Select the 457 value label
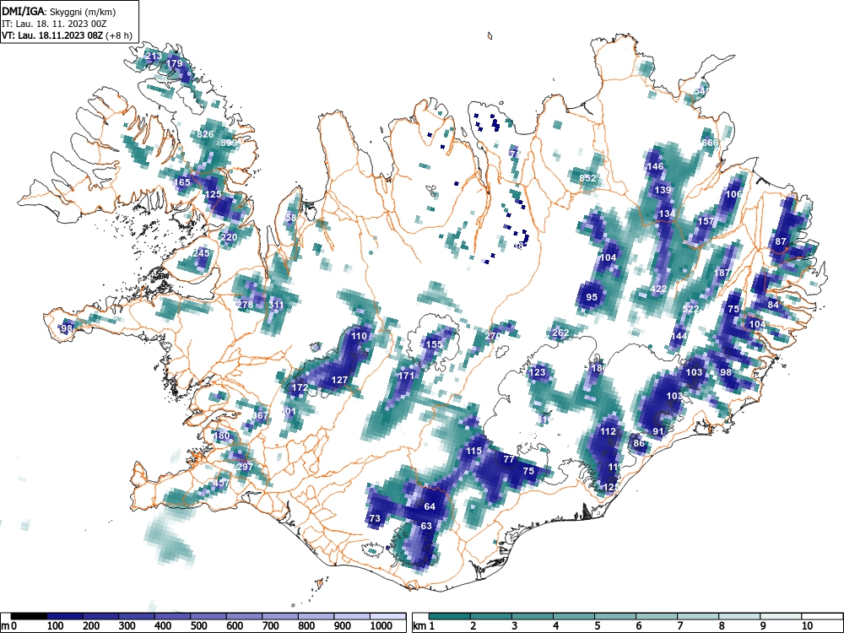Image resolution: width=844 pixels, height=633 pixels. (221, 484)
